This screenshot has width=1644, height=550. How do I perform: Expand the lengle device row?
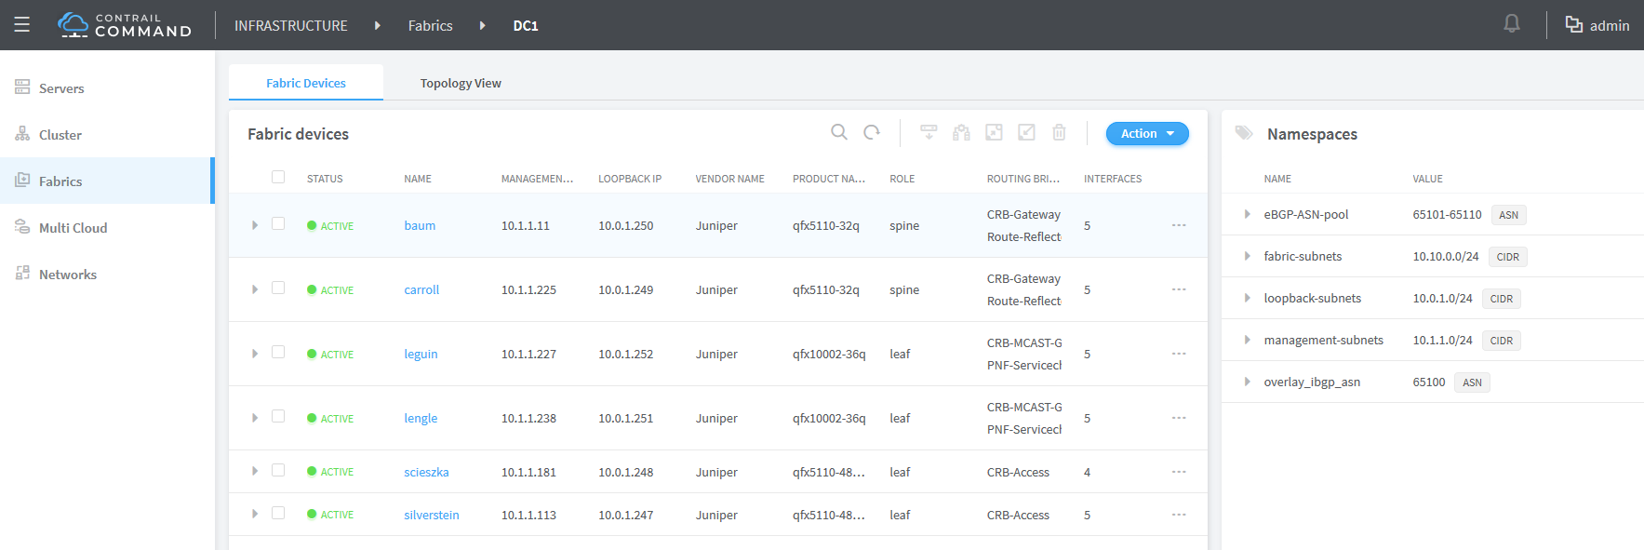point(254,418)
